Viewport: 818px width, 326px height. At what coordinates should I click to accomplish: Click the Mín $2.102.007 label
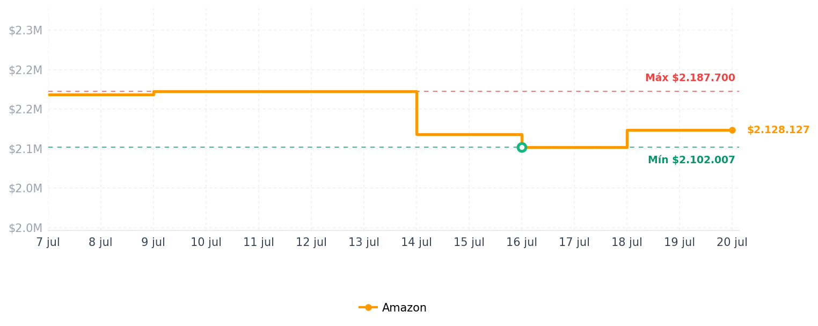pos(691,160)
